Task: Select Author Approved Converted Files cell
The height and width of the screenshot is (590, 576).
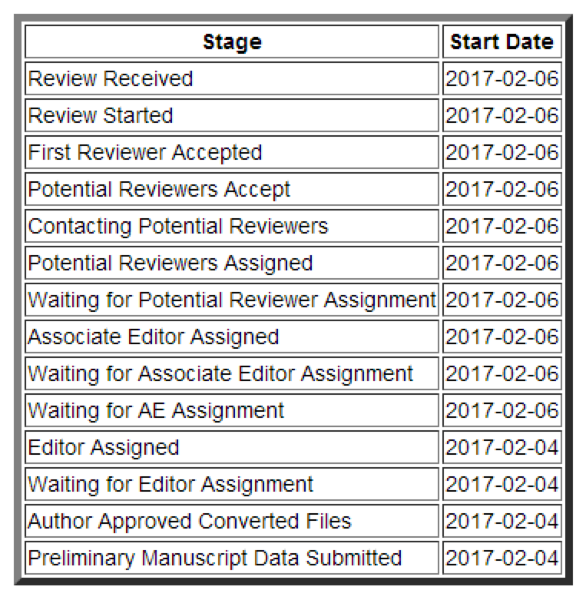Action: pos(190,521)
